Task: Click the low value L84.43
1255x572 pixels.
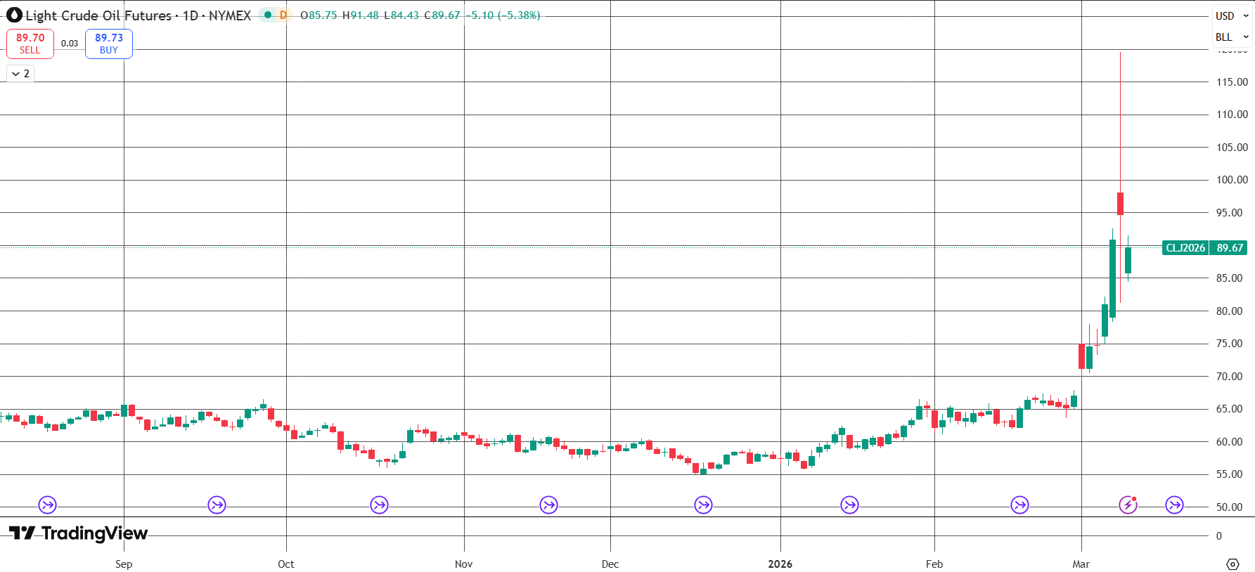Action: tap(401, 15)
